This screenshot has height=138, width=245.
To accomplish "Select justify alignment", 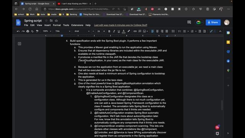I will [x=167, y=31].
